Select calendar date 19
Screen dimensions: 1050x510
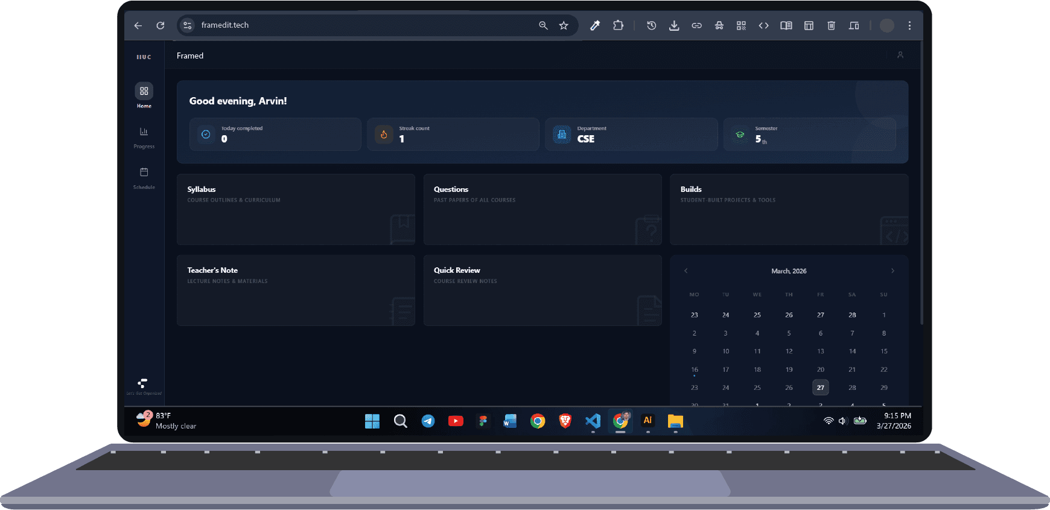click(x=789, y=369)
